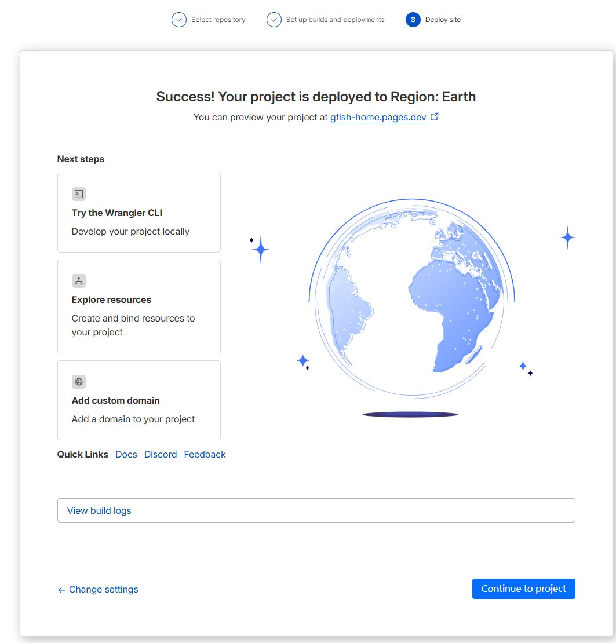The height and width of the screenshot is (643, 616).
Task: Open the Feedback quick link
Action: [205, 454]
